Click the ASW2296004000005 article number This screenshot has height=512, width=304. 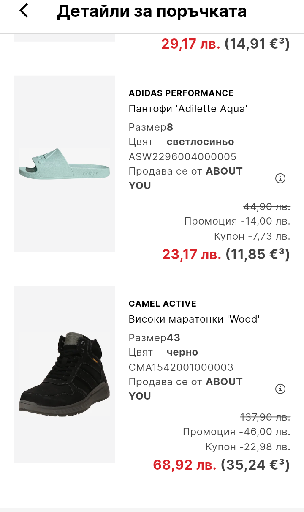pos(182,157)
